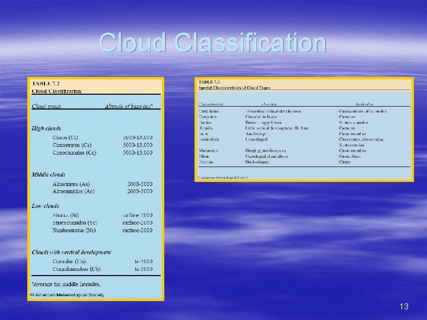427x320 pixels.
Task: Click the "Anvil-shape" meaning
Action: [256, 133]
